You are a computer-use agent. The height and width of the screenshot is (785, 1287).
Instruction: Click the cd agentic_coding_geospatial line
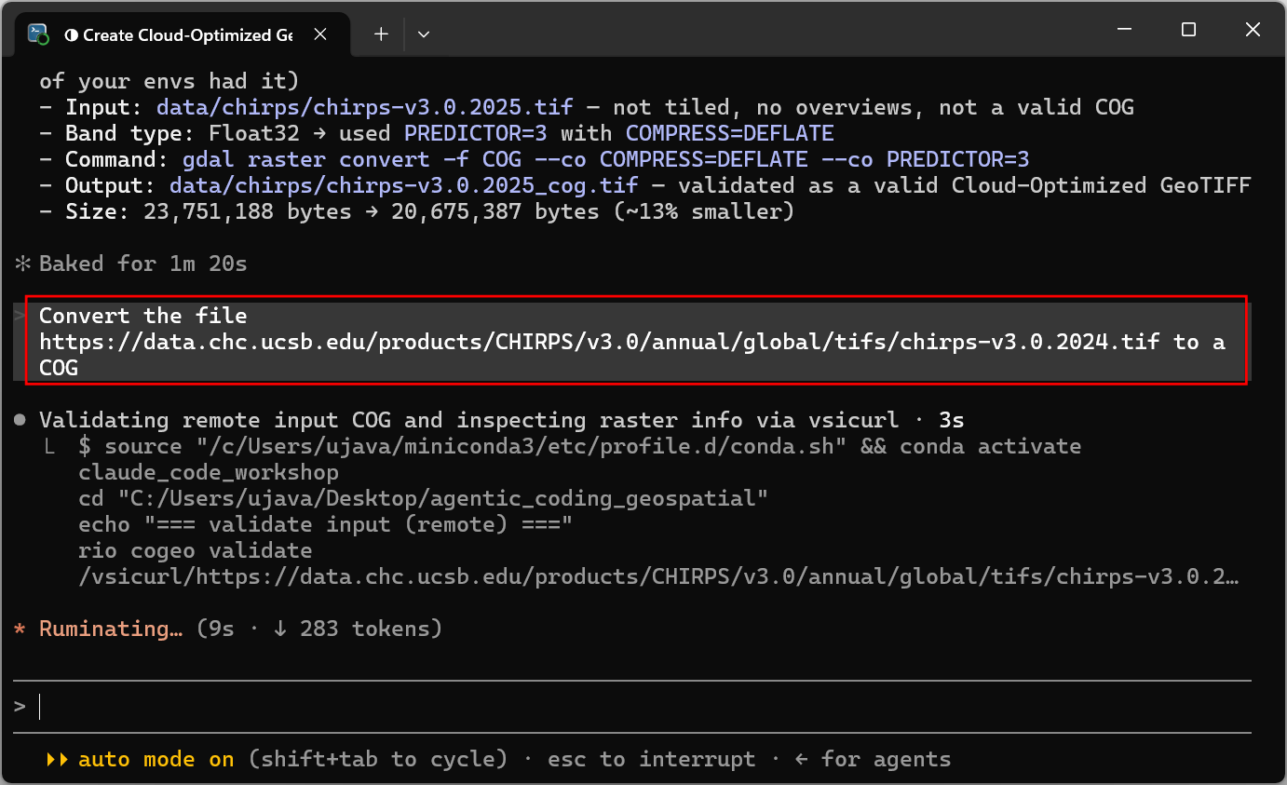coord(423,498)
